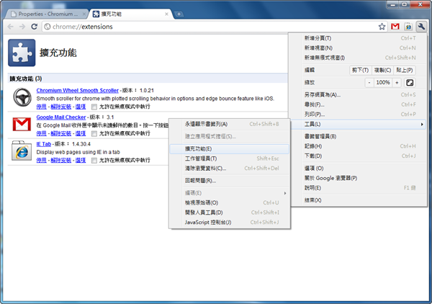Choose 清除瀏覽資料(C)... submenu item
The image size is (432, 304).
coord(230,168)
